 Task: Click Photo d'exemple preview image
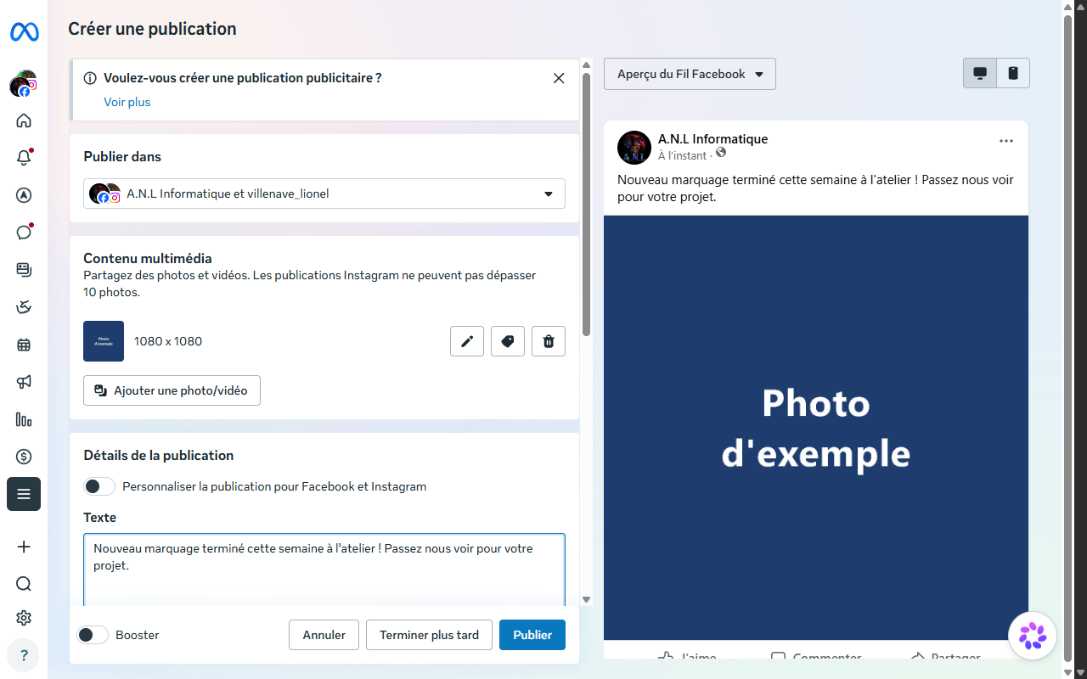[x=816, y=428]
